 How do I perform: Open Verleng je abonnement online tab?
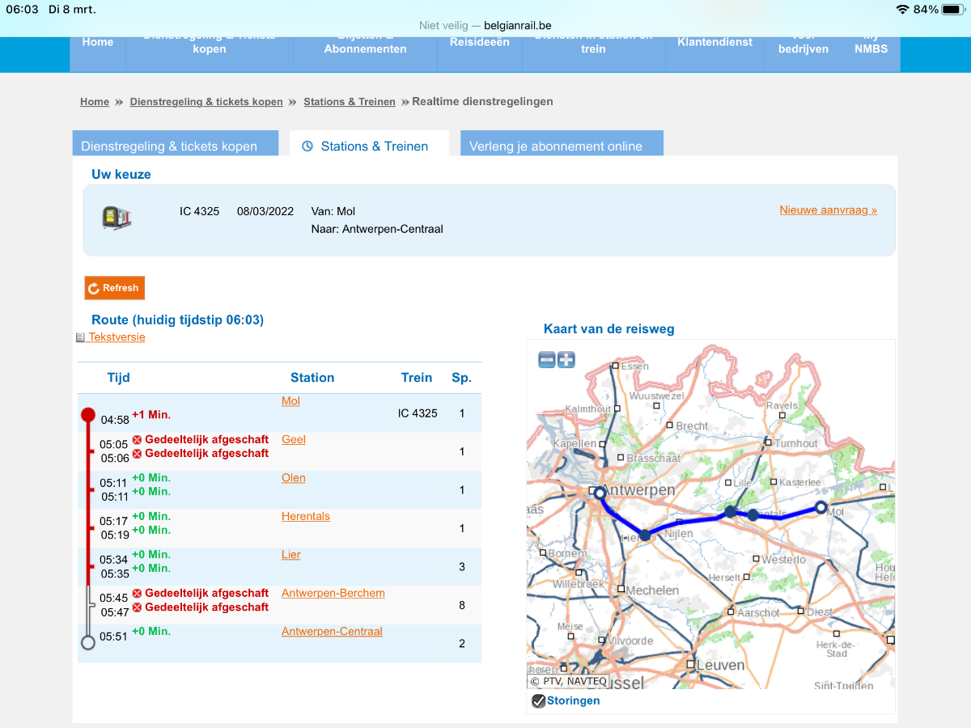point(556,146)
